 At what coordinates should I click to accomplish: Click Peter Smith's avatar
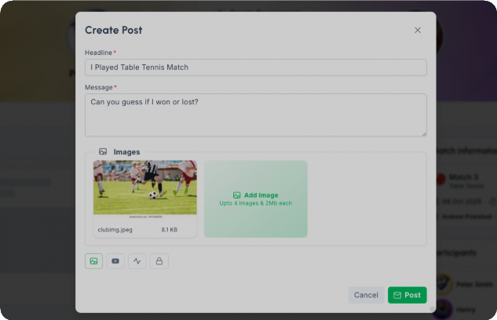[444, 284]
